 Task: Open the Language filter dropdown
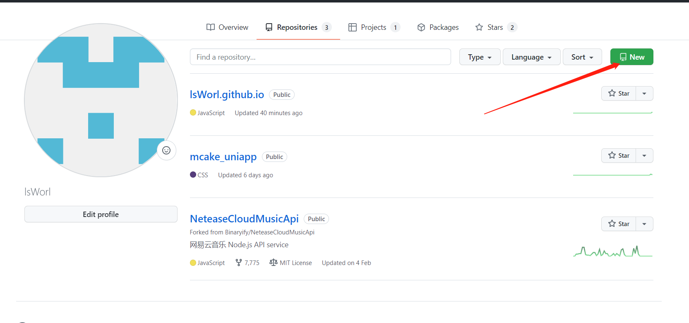click(532, 57)
